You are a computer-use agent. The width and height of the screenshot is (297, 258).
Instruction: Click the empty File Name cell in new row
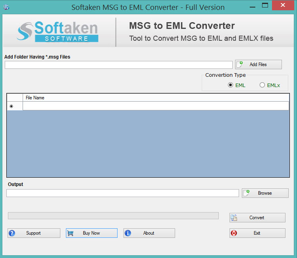pos(156,106)
